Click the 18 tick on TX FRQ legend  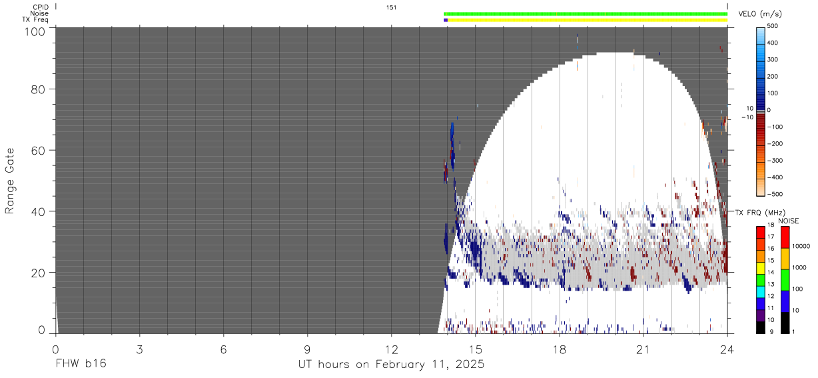tap(772, 226)
